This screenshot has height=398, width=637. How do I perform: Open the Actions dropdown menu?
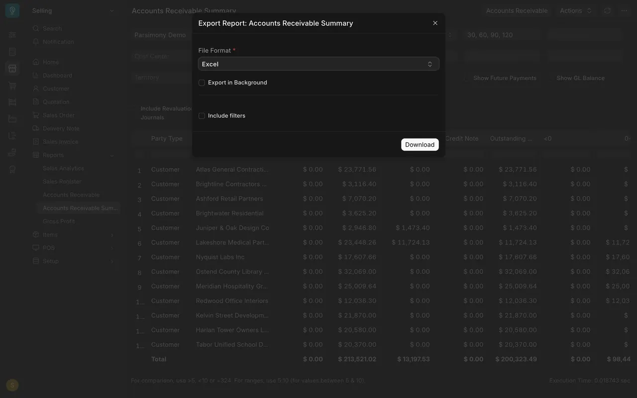575,10
